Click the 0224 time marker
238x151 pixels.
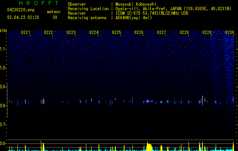point(94,32)
